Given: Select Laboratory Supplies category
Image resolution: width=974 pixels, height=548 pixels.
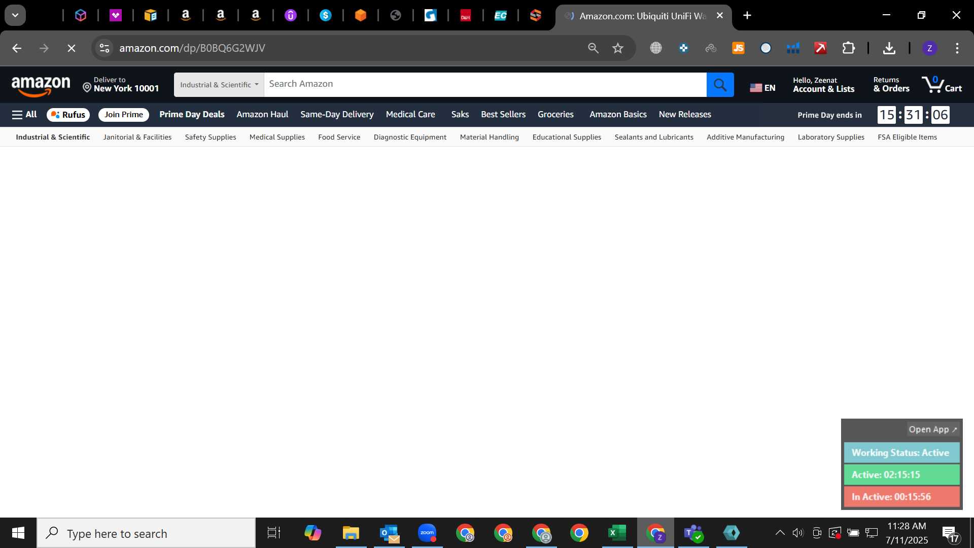Looking at the screenshot, I should click(831, 137).
